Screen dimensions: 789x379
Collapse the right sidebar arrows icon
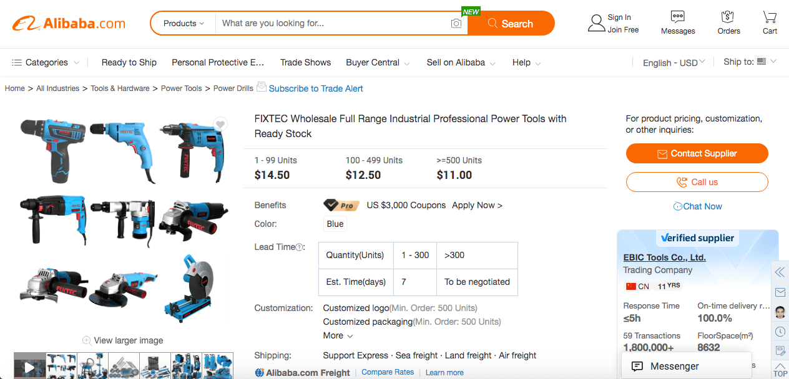(780, 272)
